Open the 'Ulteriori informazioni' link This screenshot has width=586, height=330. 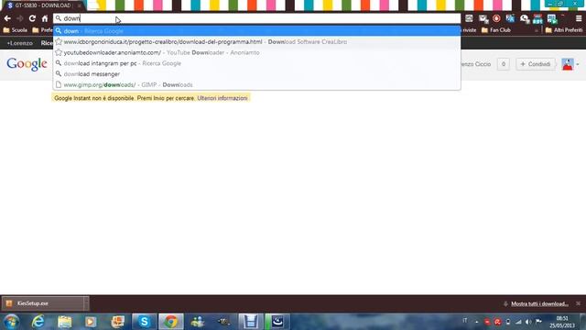coord(222,98)
